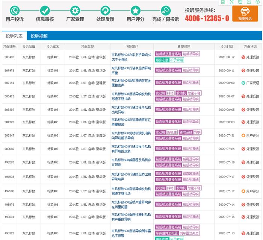Viewport: 263px width, 240px height.
Task: Click the 处理反馈 status icon for complaint 495322
Action: point(243,233)
